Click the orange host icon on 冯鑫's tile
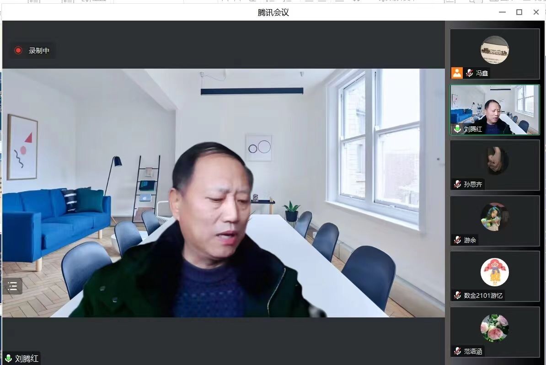This screenshot has height=365, width=546. 457,73
